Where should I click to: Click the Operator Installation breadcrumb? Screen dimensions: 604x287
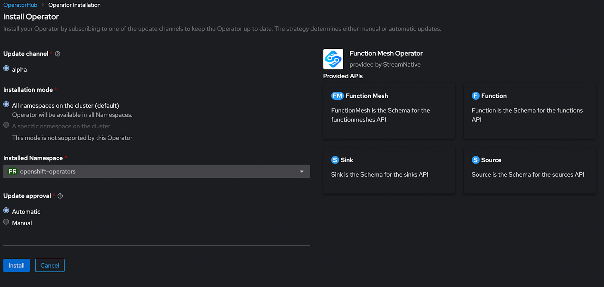pyautogui.click(x=74, y=5)
